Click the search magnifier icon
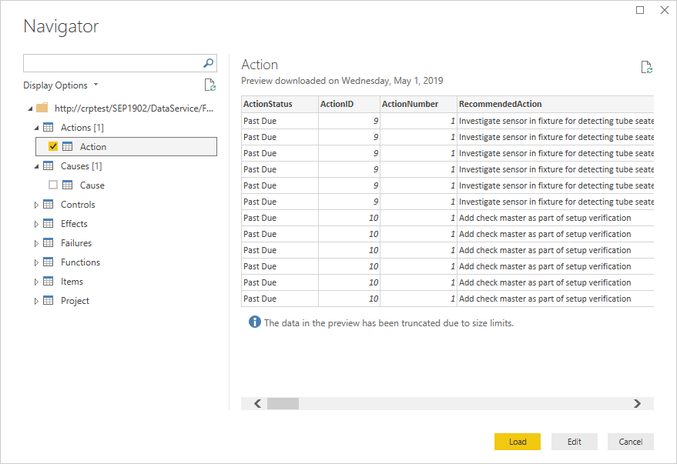 click(208, 64)
